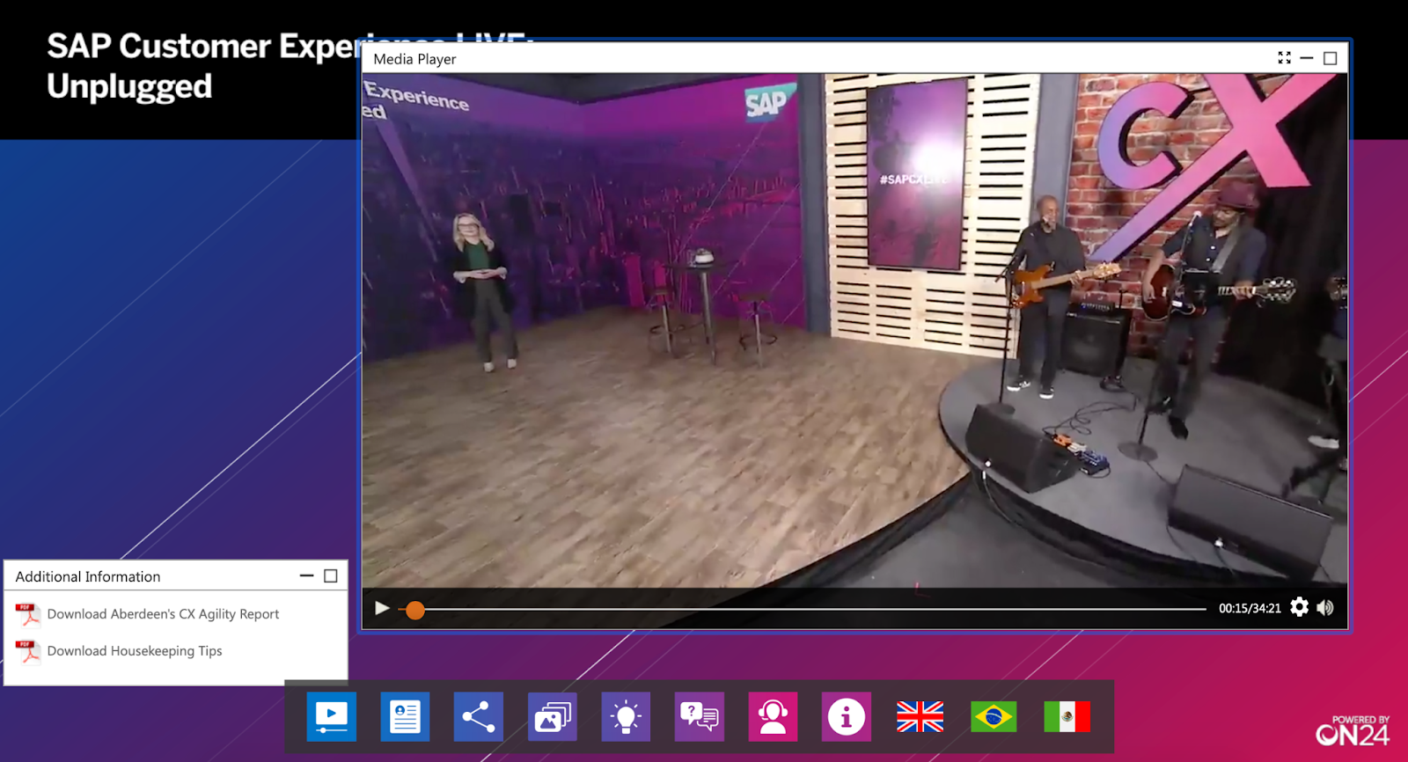Expand Media Player to fullscreen
The height and width of the screenshot is (762, 1408).
1285,58
